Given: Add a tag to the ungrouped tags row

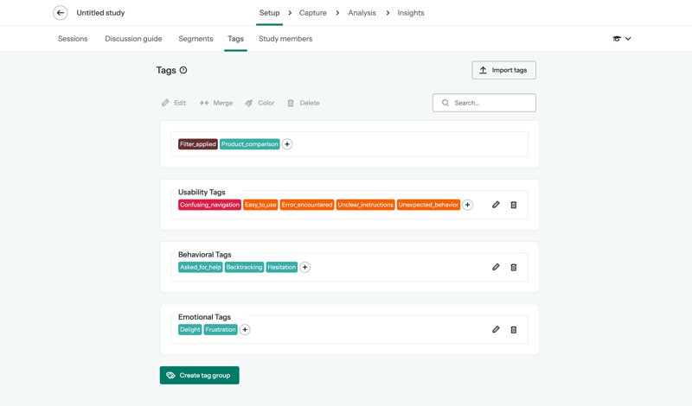Looking at the screenshot, I should (x=287, y=144).
